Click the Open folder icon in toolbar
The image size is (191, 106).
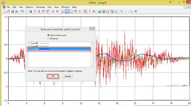tap(9, 11)
